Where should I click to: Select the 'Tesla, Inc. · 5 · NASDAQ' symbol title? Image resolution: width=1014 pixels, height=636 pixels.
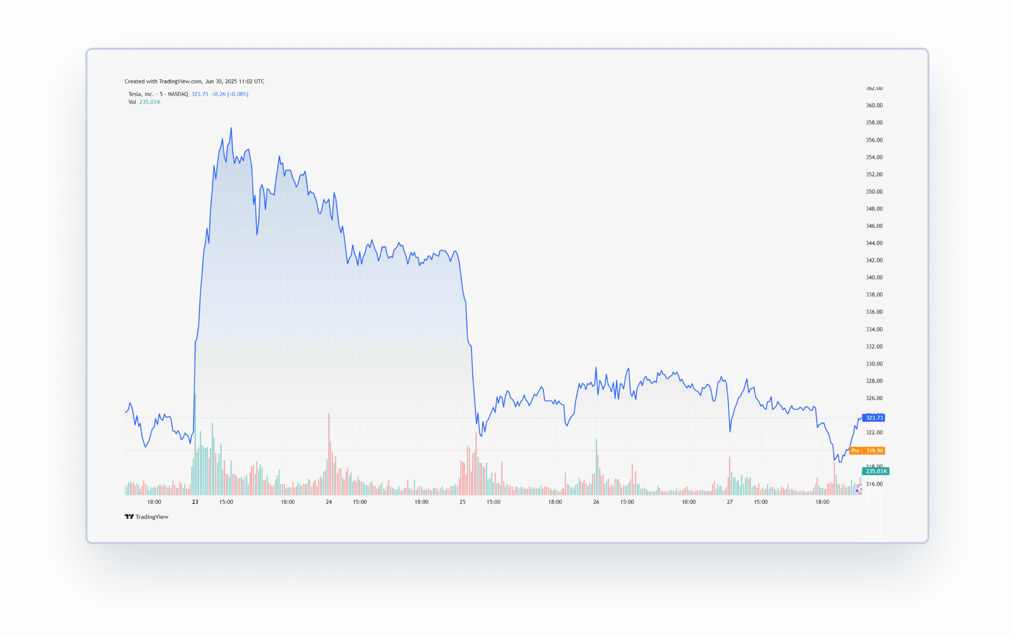point(158,94)
